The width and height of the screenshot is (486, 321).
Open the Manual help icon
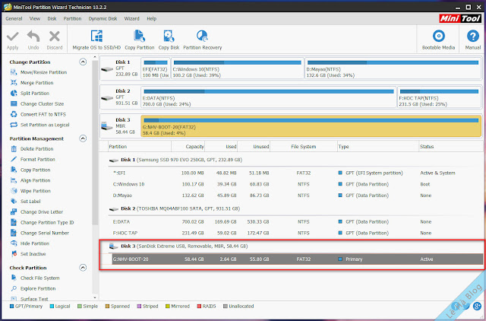tap(472, 40)
